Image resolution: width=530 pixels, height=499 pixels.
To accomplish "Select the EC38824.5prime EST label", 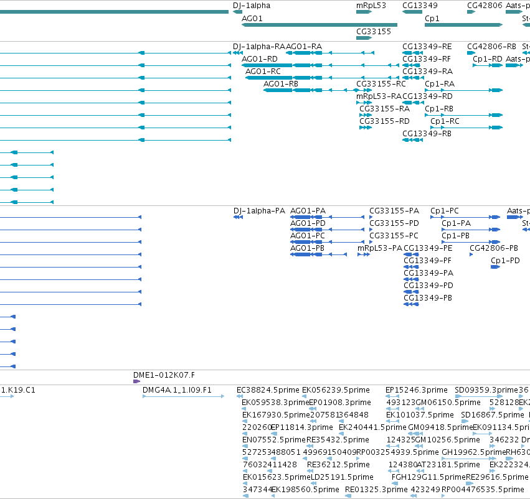I will [268, 390].
